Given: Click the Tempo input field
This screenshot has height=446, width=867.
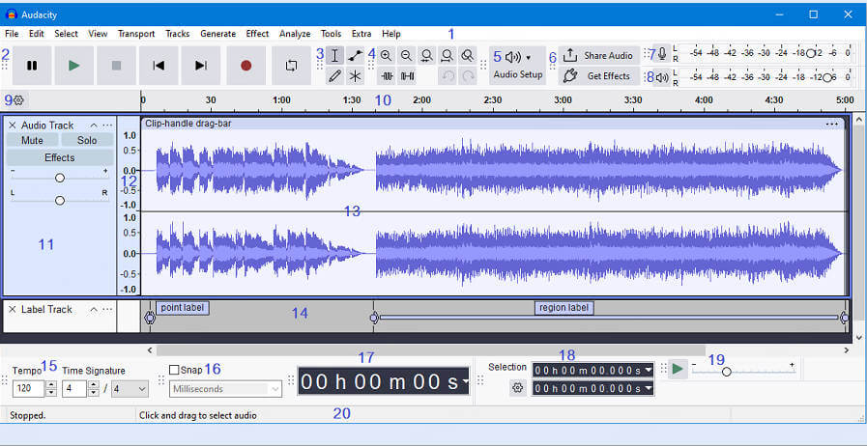Looking at the screenshot, I should [x=28, y=389].
